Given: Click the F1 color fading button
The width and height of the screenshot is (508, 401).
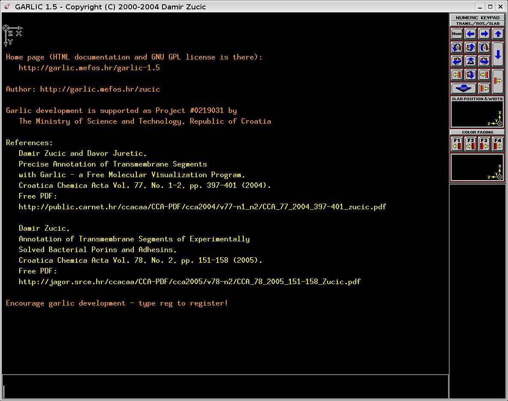Looking at the screenshot, I should coord(457,144).
